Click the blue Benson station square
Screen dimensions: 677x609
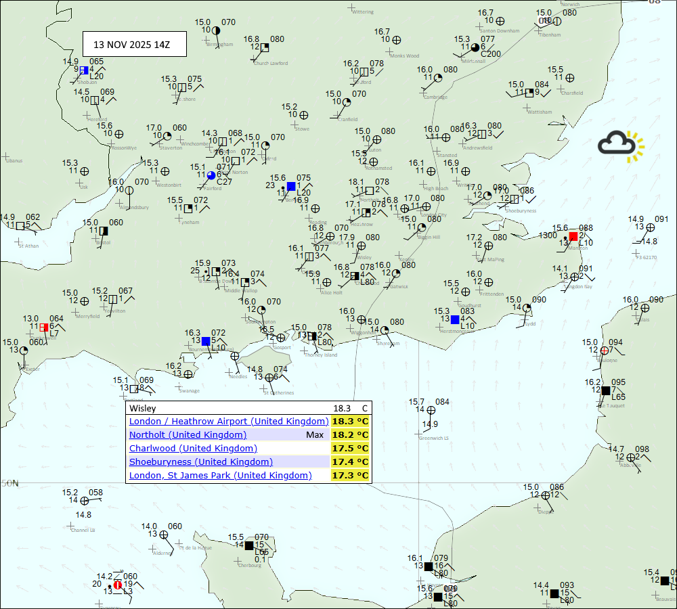[x=290, y=186]
